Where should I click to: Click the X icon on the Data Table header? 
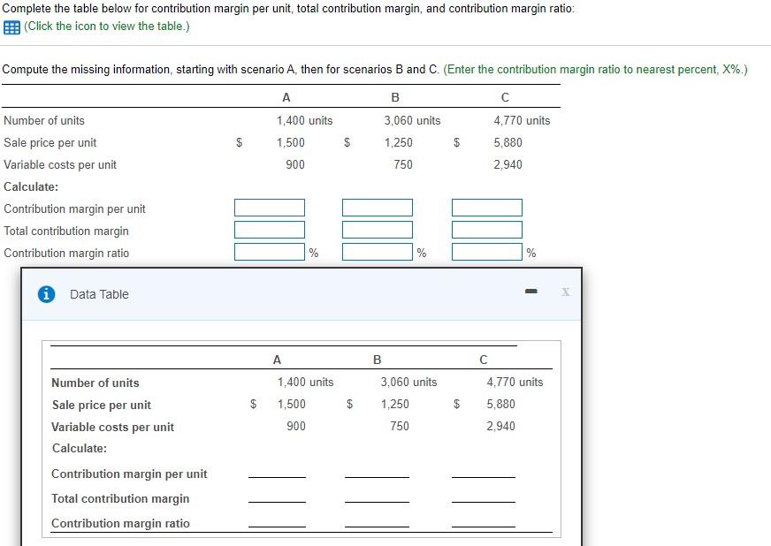click(565, 291)
